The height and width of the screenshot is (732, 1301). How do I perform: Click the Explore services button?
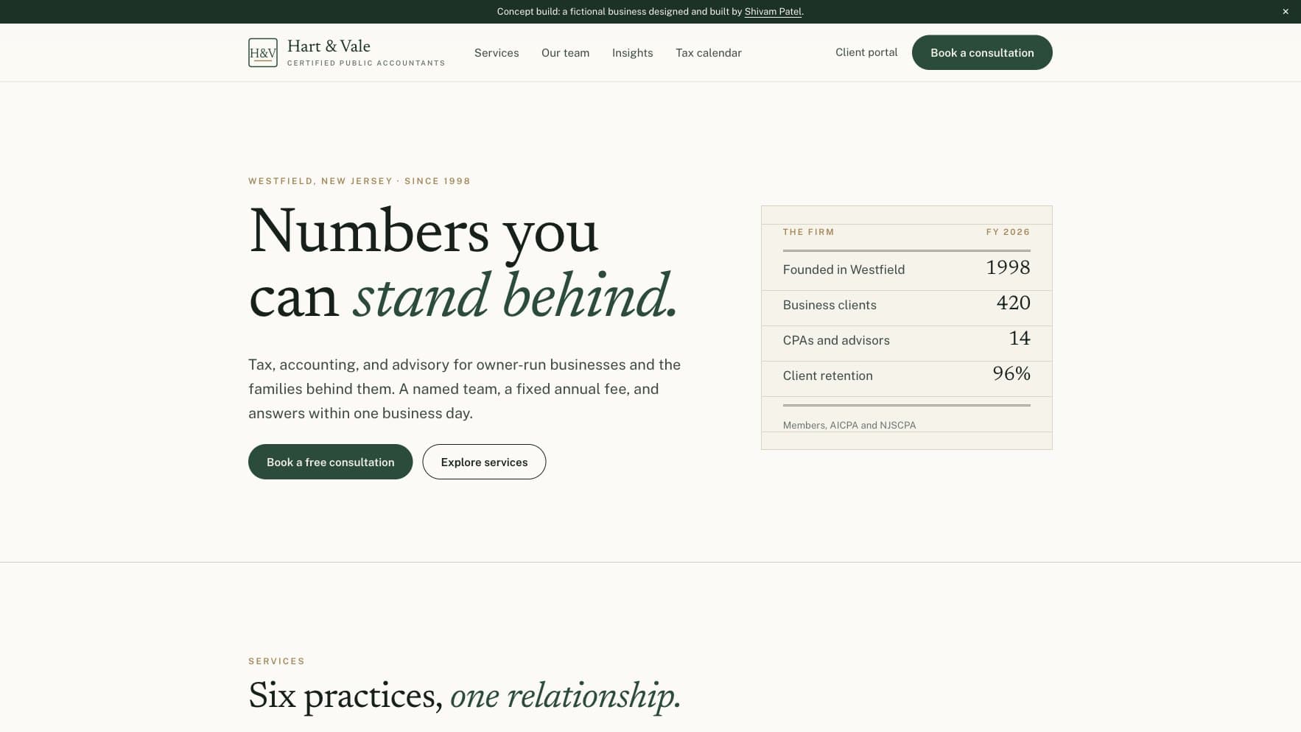pyautogui.click(x=484, y=462)
